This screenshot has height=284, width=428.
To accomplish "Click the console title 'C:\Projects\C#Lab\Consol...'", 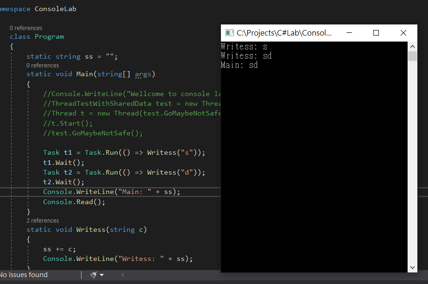I will point(284,33).
